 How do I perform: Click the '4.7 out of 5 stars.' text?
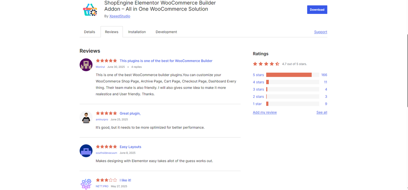[294, 64]
